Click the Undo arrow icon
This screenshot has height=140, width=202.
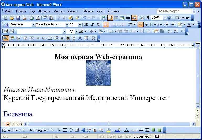coord(84,18)
